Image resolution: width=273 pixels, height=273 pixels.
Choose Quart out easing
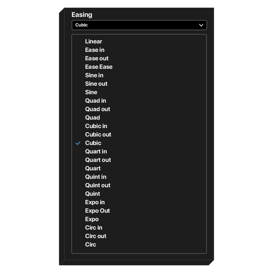(x=98, y=160)
